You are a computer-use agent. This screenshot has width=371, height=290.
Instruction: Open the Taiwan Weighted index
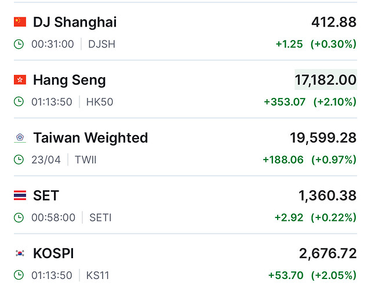pos(185,147)
